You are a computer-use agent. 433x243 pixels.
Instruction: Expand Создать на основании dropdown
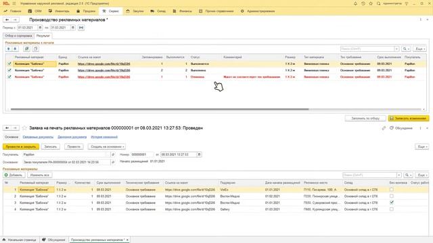pos(107,147)
